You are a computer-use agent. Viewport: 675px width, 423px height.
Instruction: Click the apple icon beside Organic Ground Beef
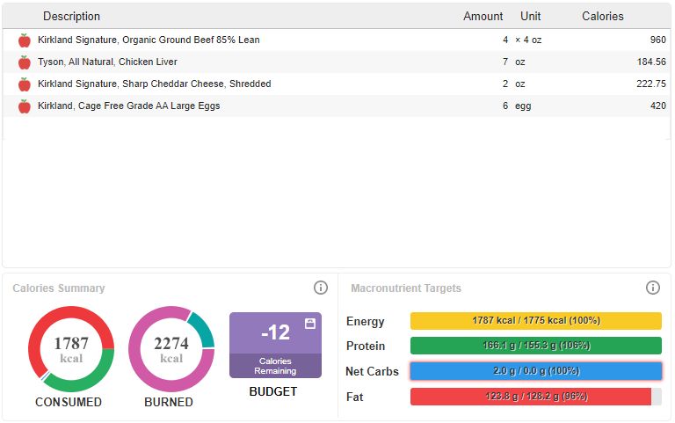click(25, 40)
